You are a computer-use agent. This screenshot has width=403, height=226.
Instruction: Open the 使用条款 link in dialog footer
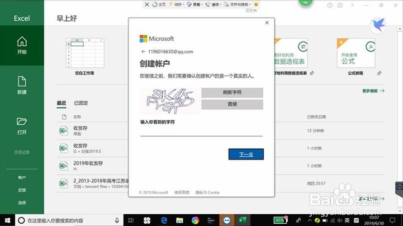tap(182, 193)
